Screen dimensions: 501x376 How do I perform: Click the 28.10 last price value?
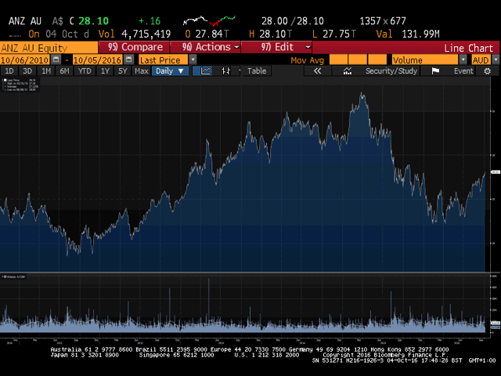pyautogui.click(x=94, y=21)
